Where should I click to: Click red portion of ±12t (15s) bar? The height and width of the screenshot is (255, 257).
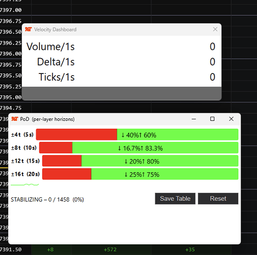[x=62, y=161]
